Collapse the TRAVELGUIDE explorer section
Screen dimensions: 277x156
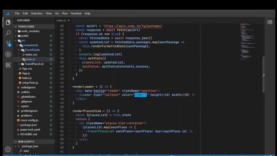tap(34, 26)
